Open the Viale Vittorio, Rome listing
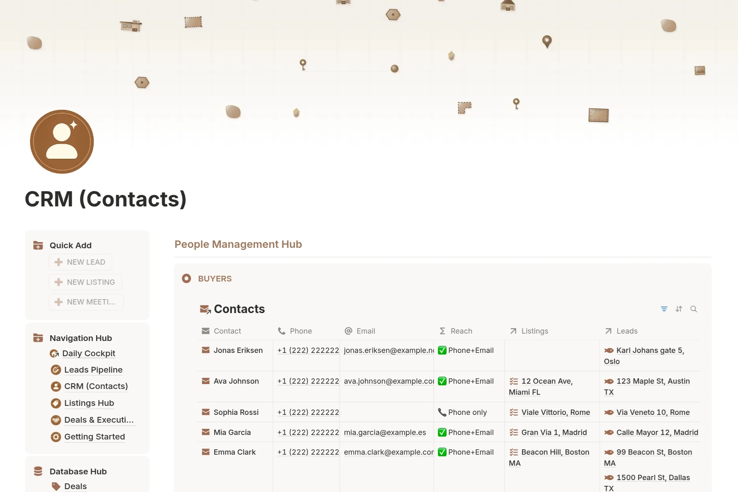Image resolution: width=738 pixels, height=492 pixels. click(555, 412)
